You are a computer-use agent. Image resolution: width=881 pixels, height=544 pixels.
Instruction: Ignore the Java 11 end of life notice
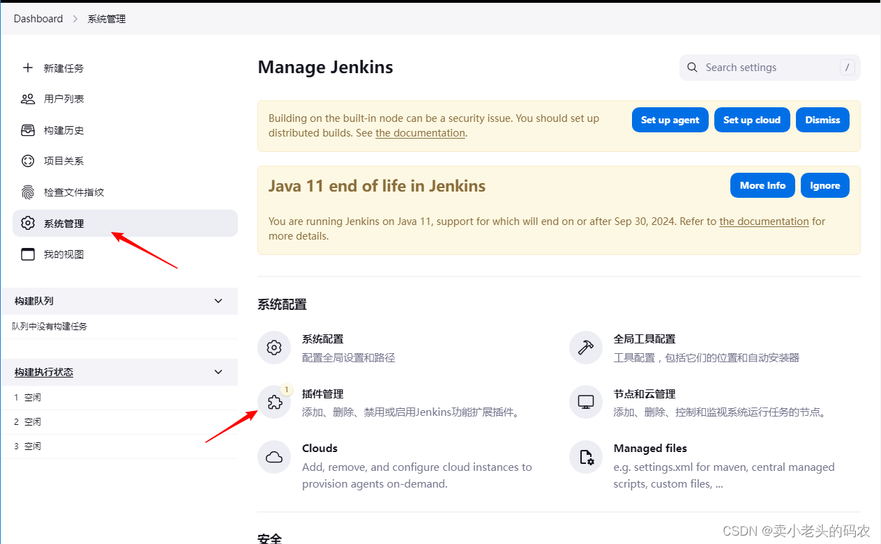pos(825,185)
